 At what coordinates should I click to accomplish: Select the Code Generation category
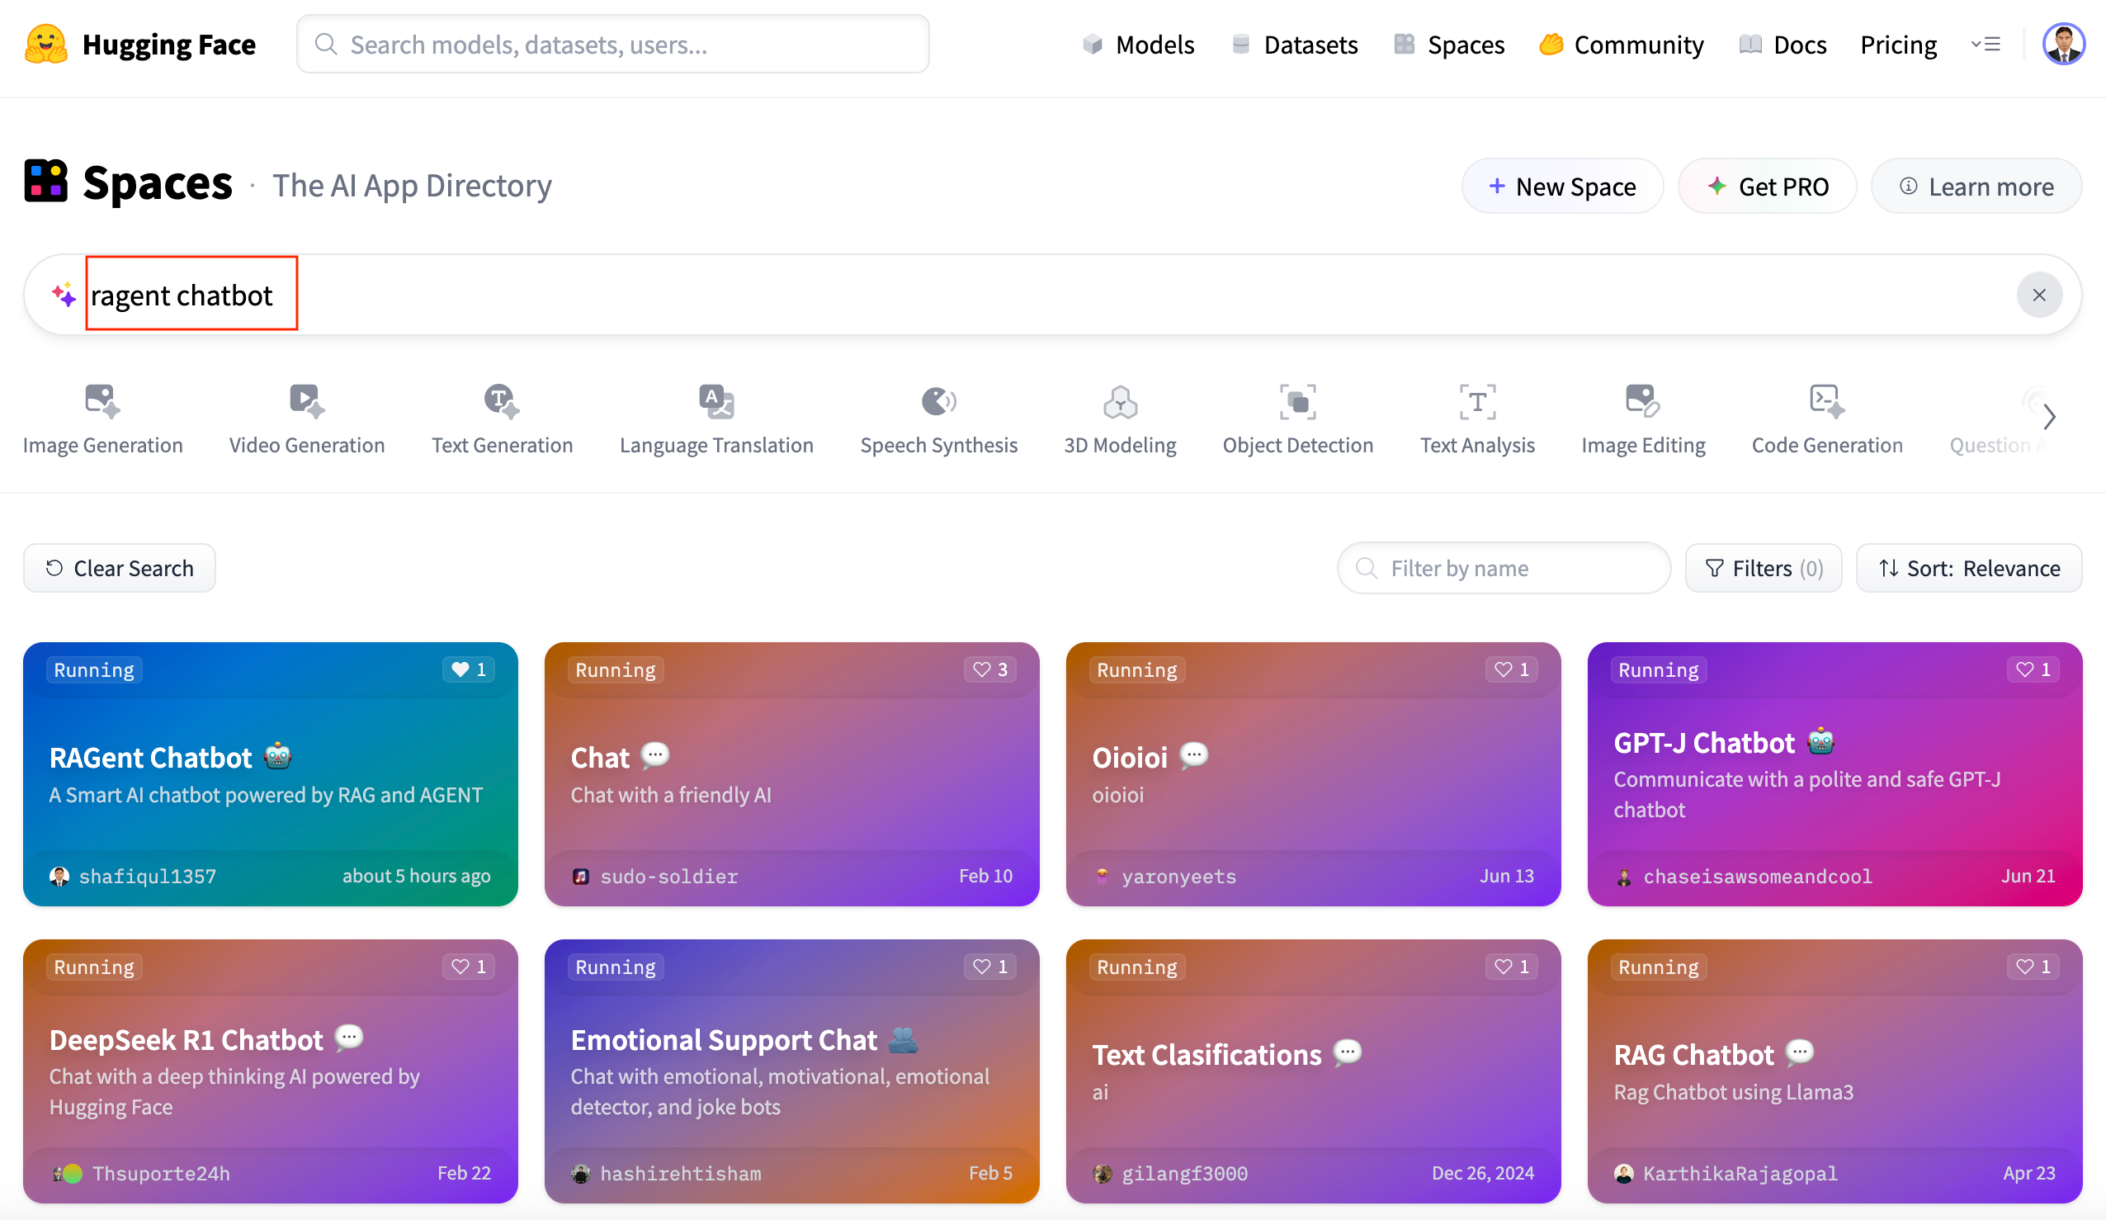(1827, 420)
